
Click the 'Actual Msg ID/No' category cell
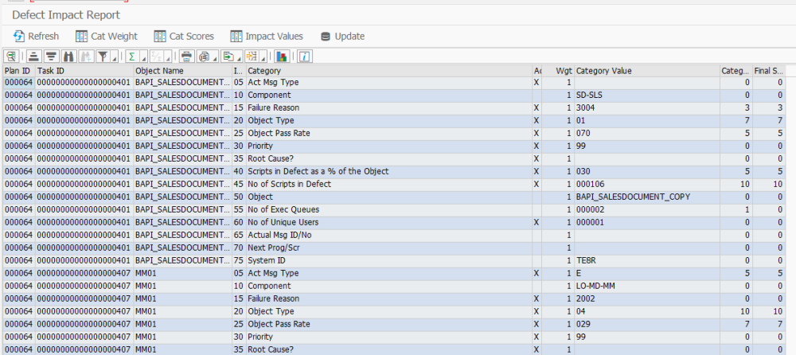coord(389,235)
